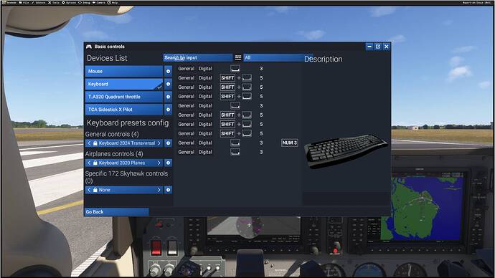
Task: Open gear for Keyboard 2024 Transversal preset
Action: point(169,143)
